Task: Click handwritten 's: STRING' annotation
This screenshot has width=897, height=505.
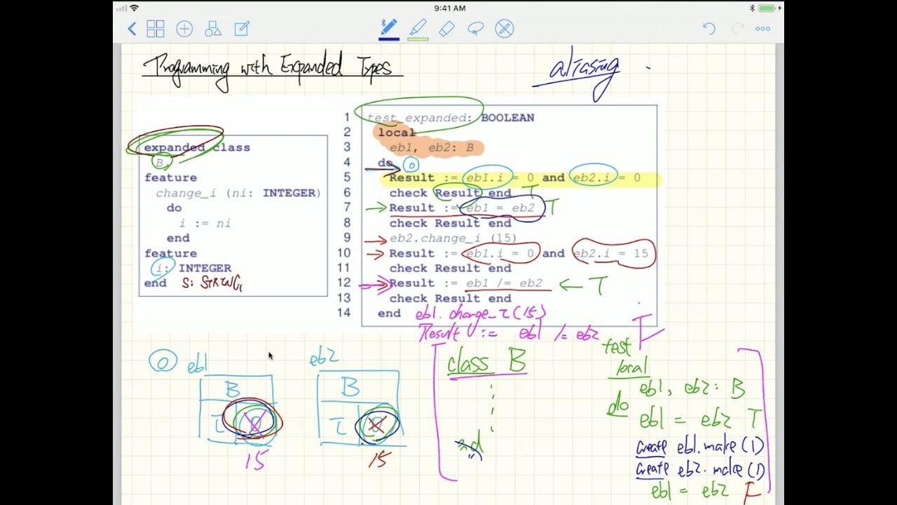Action: coord(212,283)
